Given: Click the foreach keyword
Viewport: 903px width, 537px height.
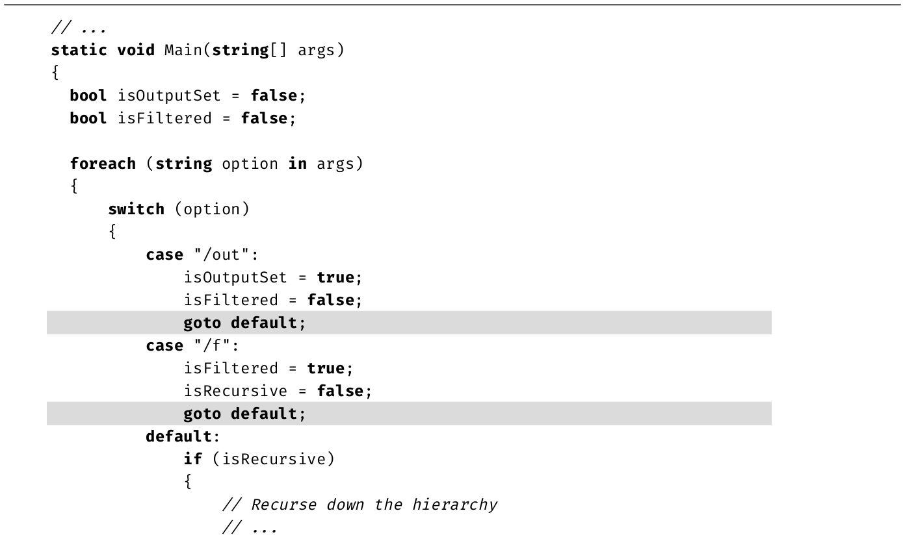Looking at the screenshot, I should (103, 164).
